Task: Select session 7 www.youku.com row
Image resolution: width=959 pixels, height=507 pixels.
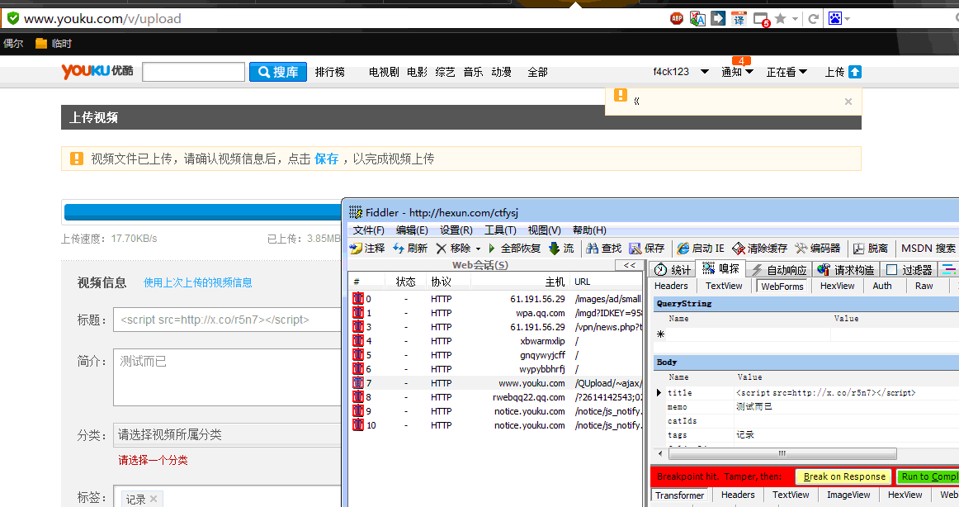Action: tap(496, 383)
